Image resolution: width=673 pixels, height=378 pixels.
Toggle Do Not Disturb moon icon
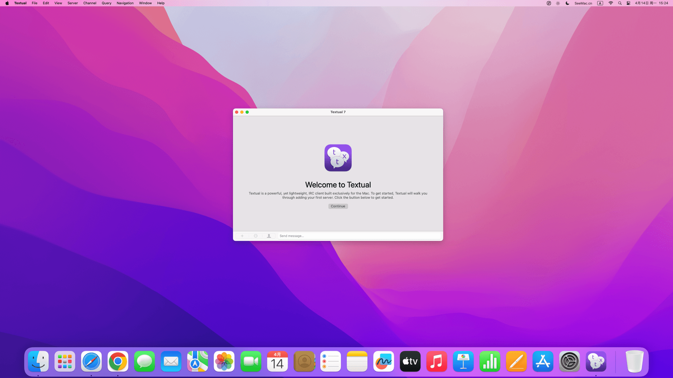(567, 3)
